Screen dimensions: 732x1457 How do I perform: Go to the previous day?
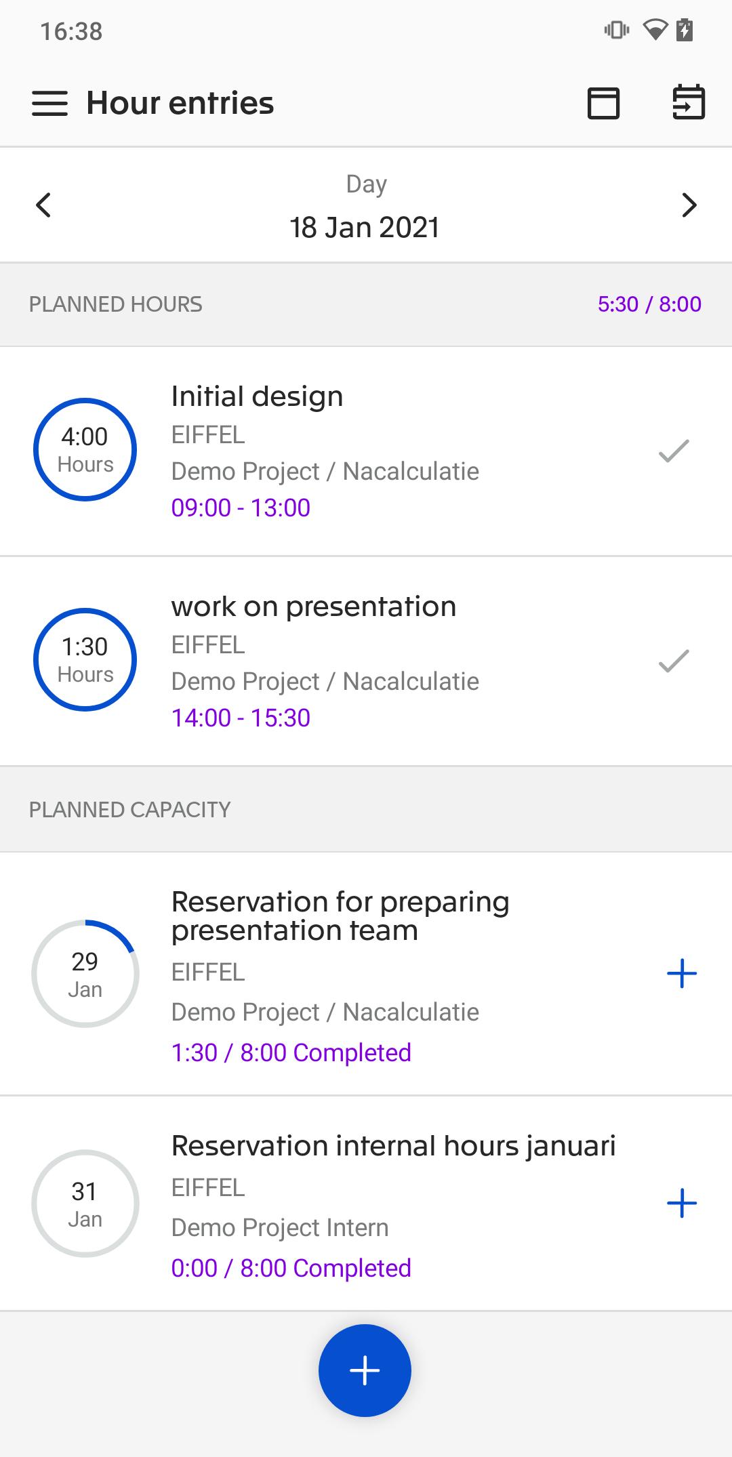tap(44, 205)
